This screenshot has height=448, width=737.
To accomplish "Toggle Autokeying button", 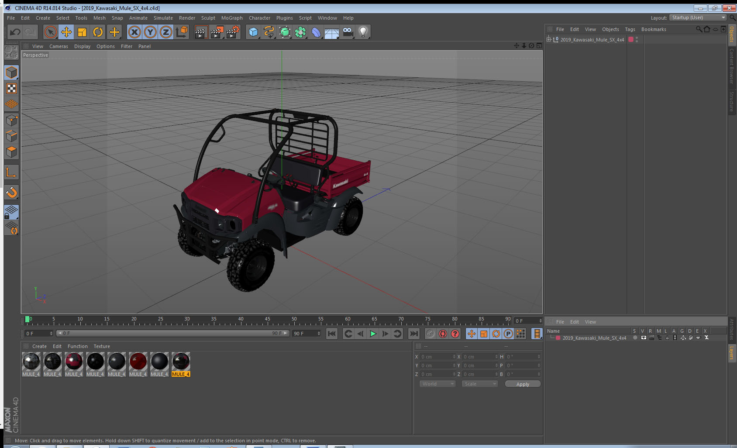I will pos(443,334).
